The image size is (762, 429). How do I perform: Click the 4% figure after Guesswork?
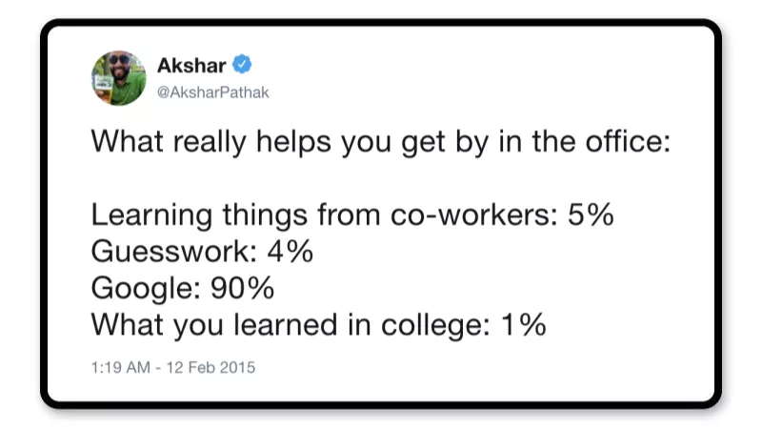click(290, 252)
